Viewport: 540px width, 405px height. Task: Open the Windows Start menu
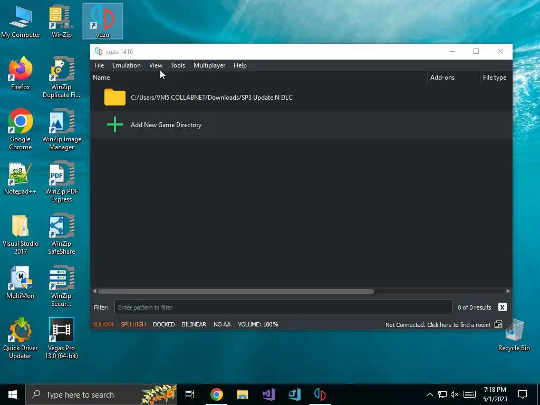click(13, 394)
